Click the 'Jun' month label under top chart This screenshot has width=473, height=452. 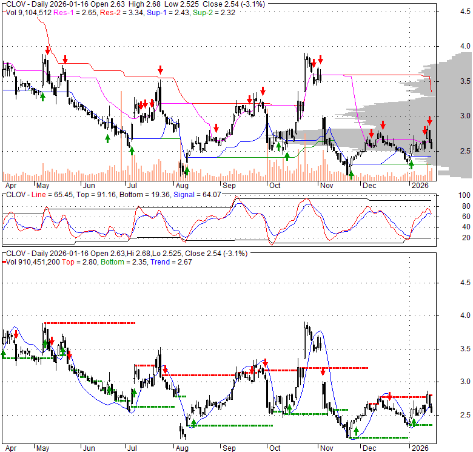89,186
